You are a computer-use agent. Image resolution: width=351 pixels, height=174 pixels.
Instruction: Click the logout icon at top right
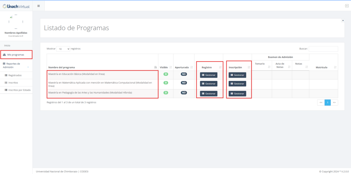pos(346,6)
